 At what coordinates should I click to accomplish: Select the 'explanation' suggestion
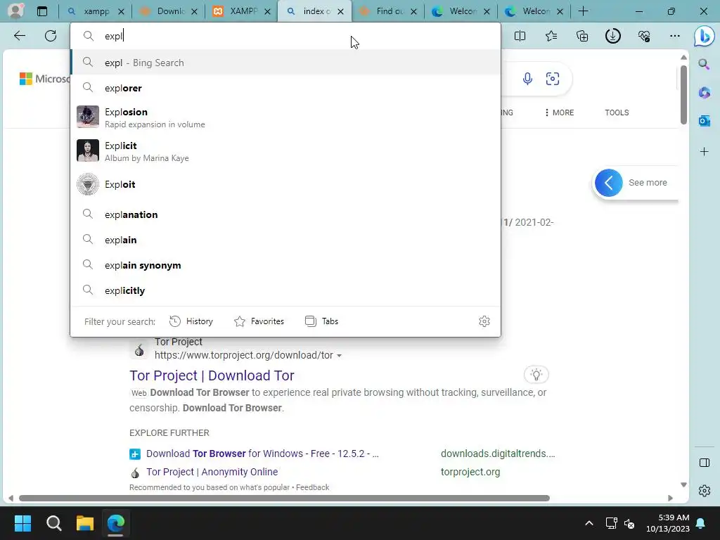click(285, 214)
